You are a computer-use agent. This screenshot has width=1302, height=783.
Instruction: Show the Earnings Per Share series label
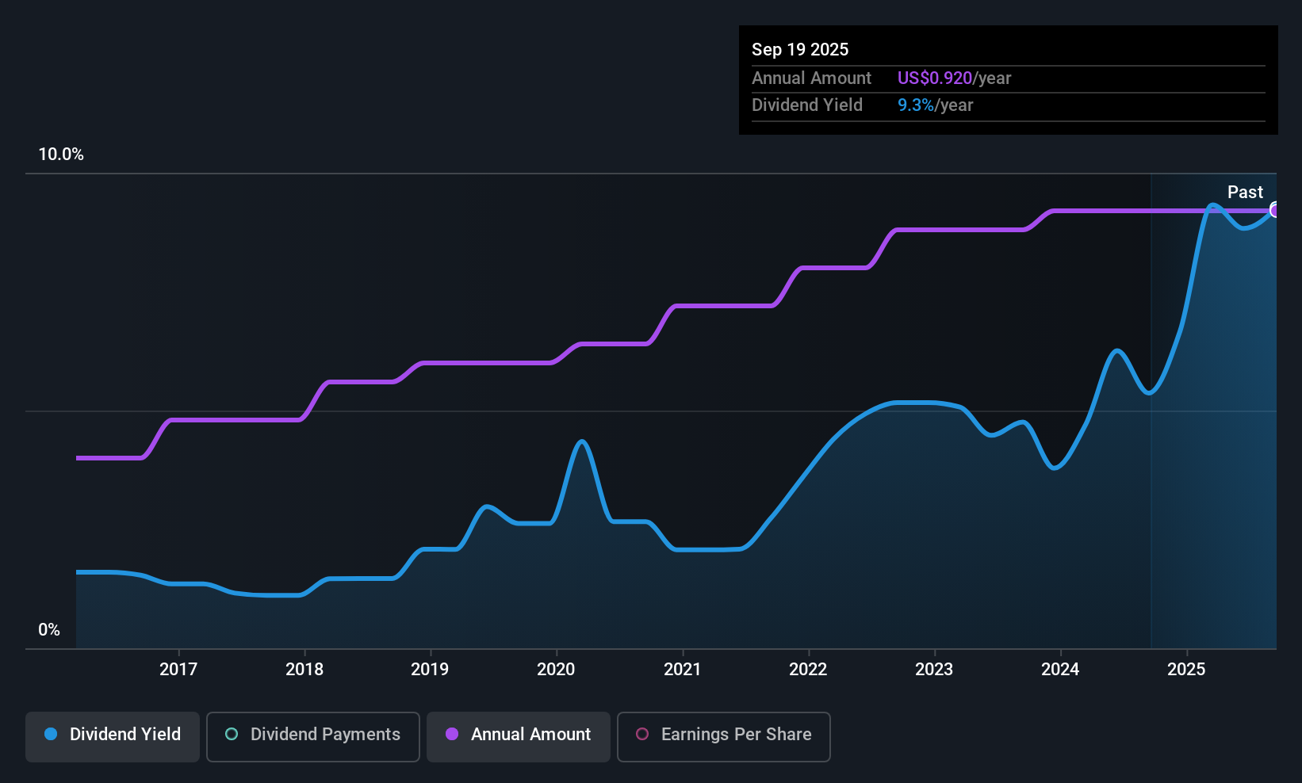click(736, 735)
